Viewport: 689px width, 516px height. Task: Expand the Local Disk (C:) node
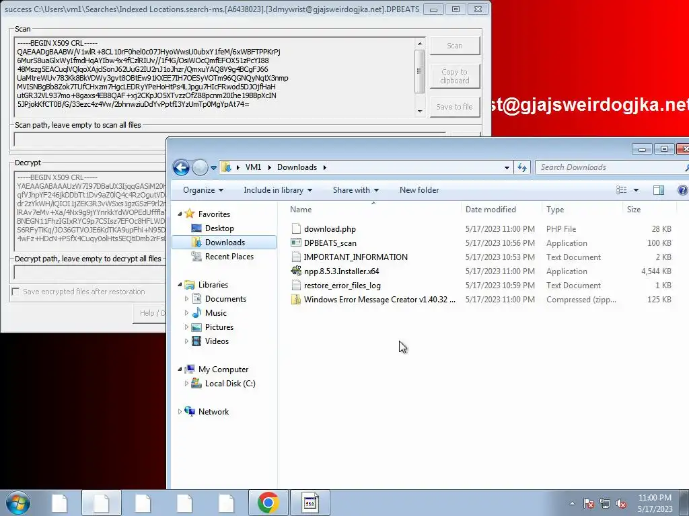186,383
